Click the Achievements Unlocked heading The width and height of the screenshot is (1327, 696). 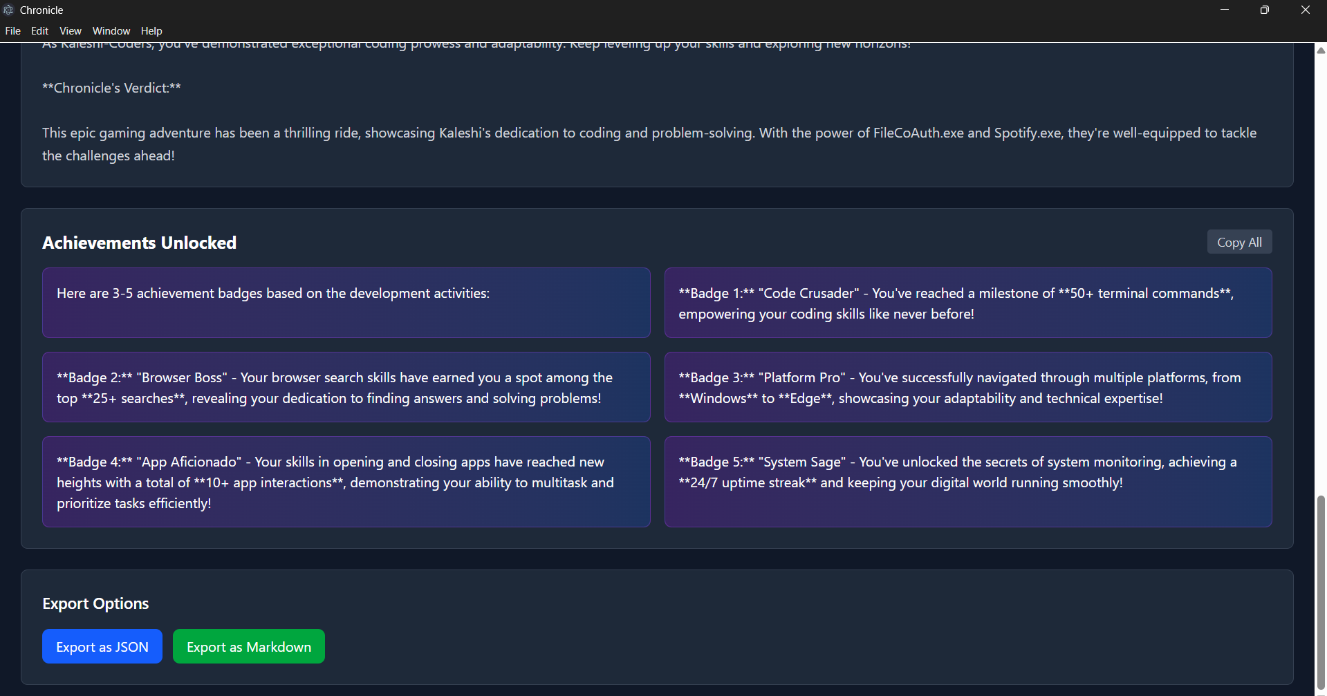[x=139, y=243]
